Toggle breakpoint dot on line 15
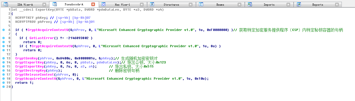 (3, 66)
